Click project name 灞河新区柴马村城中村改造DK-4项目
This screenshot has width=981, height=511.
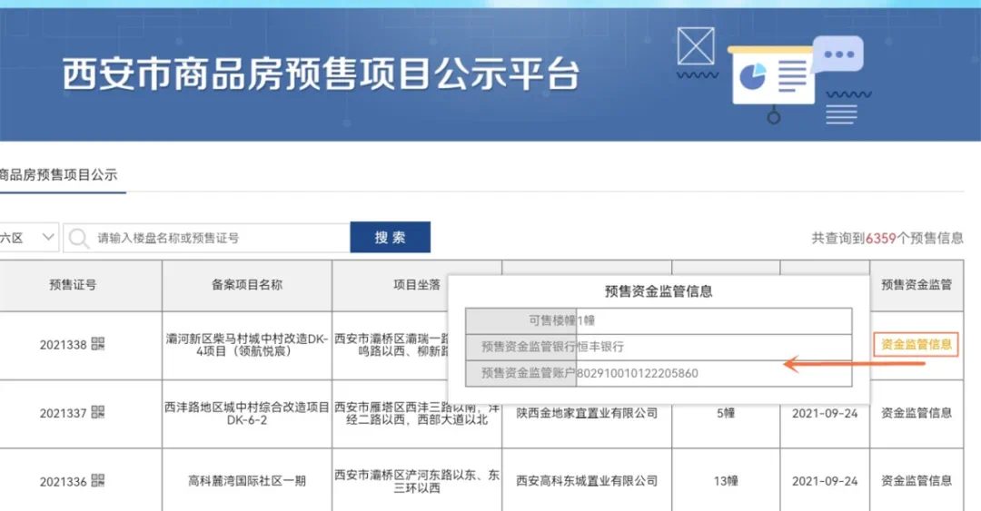point(247,345)
